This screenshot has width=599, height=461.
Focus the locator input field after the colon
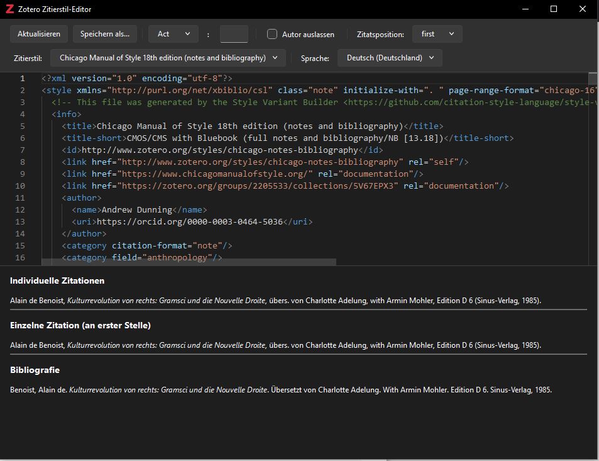(x=234, y=35)
